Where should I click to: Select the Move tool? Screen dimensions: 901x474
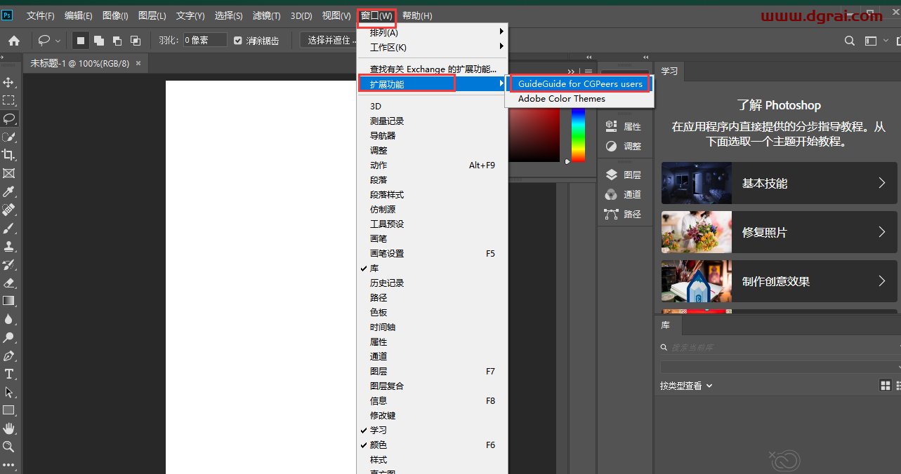(9, 83)
